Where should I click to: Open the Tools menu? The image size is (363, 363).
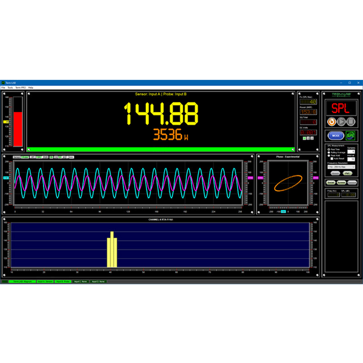[x=10, y=88]
